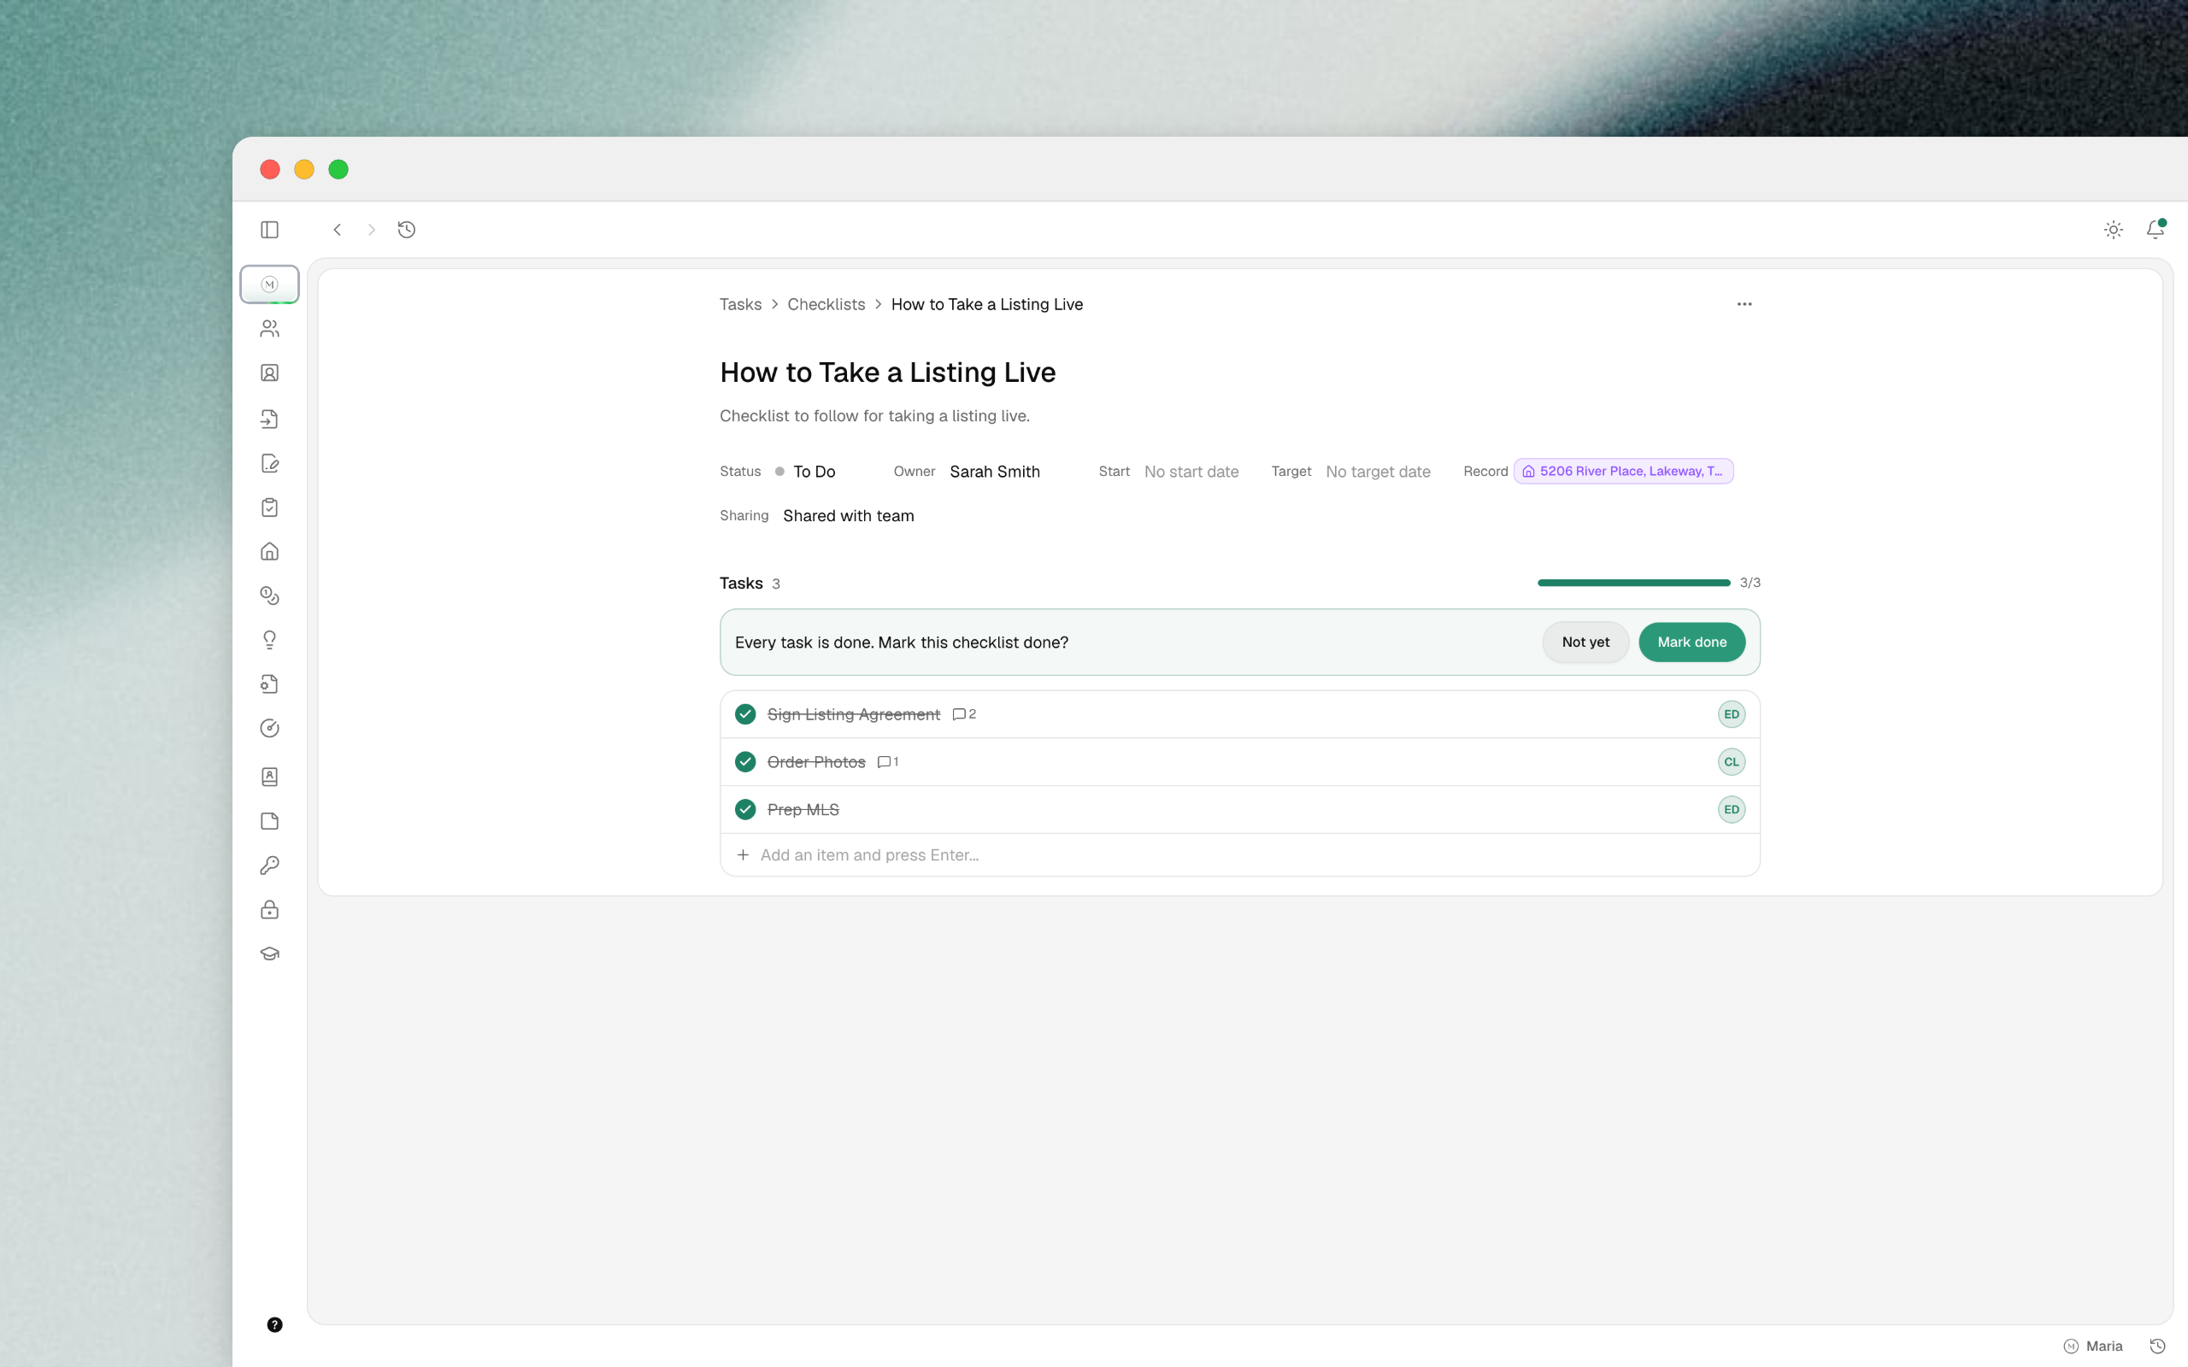2188x1367 pixels.
Task: Toggle light theme sun icon
Action: coord(2113,230)
